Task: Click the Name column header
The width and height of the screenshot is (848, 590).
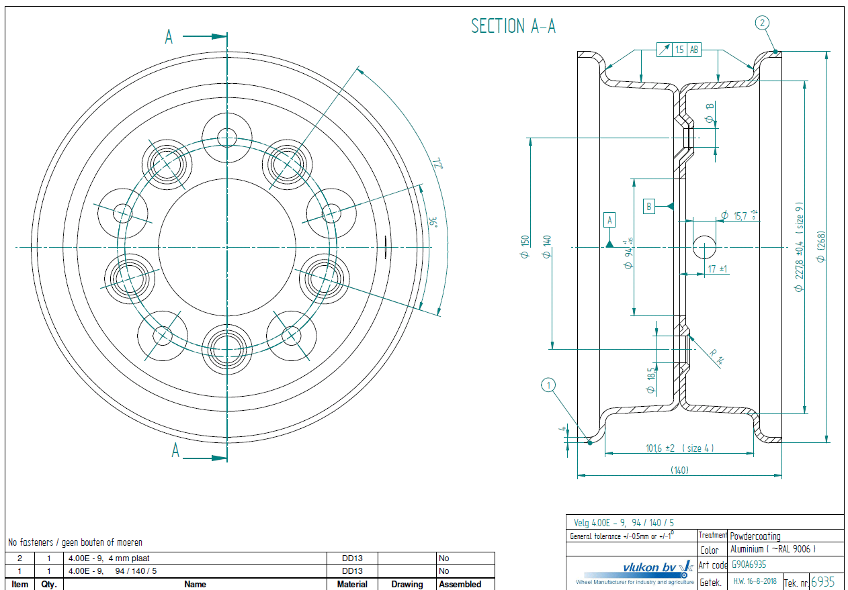Action: point(195,584)
